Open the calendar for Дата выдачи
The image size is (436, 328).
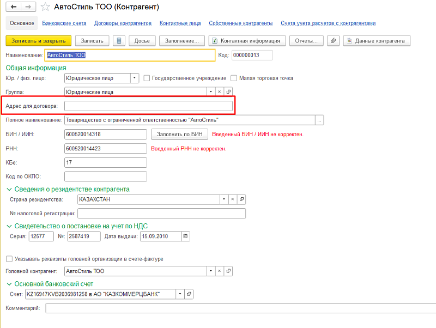[x=185, y=236]
